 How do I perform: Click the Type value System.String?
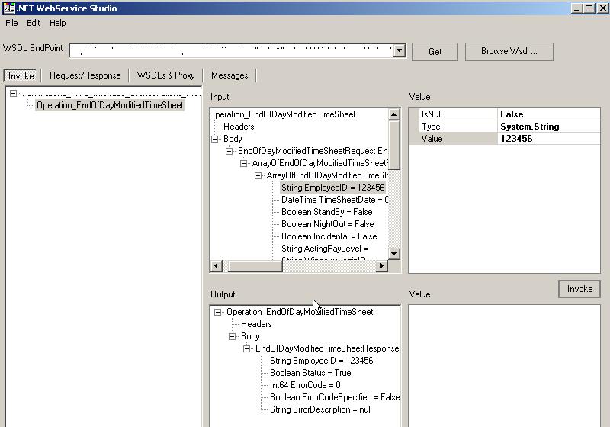click(x=529, y=127)
